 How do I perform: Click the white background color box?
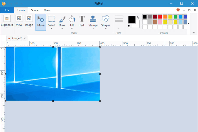137,25
